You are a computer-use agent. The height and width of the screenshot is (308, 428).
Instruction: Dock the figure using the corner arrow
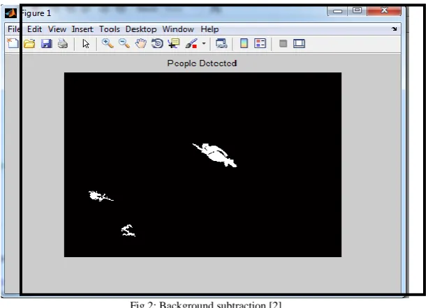tap(394, 29)
